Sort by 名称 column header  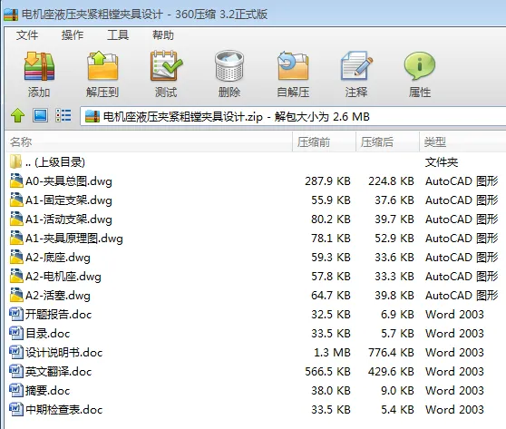tap(149, 141)
